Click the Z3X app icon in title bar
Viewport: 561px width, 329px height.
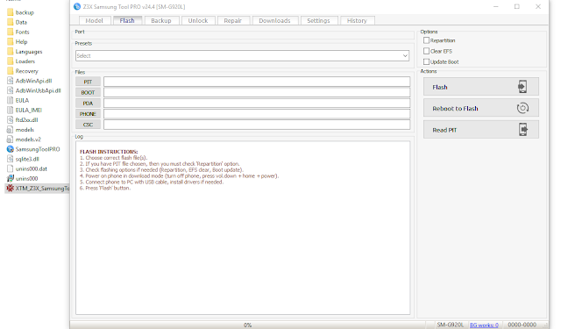[x=77, y=6]
